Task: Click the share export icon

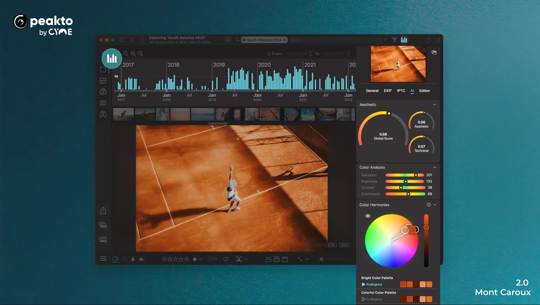Action: [x=103, y=210]
